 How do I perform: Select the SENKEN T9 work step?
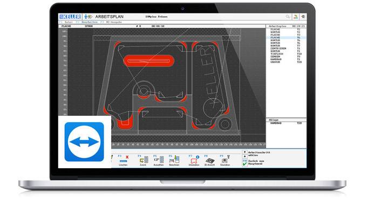tap(286, 57)
